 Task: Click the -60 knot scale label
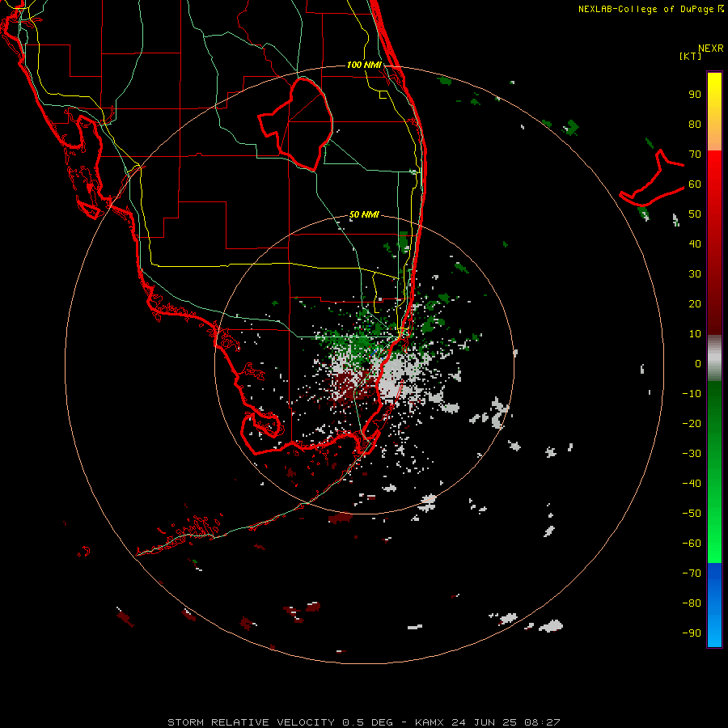692,544
